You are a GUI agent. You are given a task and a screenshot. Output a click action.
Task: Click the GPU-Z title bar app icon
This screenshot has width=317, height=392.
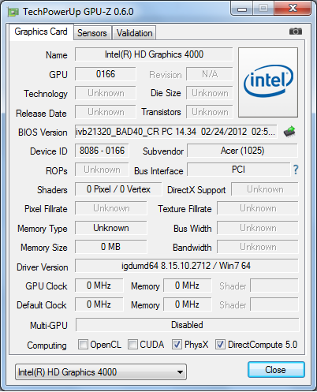click(13, 12)
